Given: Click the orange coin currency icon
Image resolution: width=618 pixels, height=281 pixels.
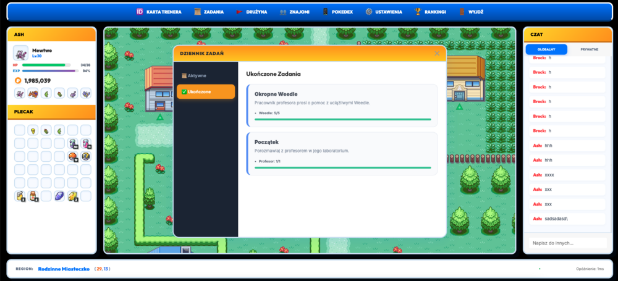Looking at the screenshot, I should [x=18, y=80].
